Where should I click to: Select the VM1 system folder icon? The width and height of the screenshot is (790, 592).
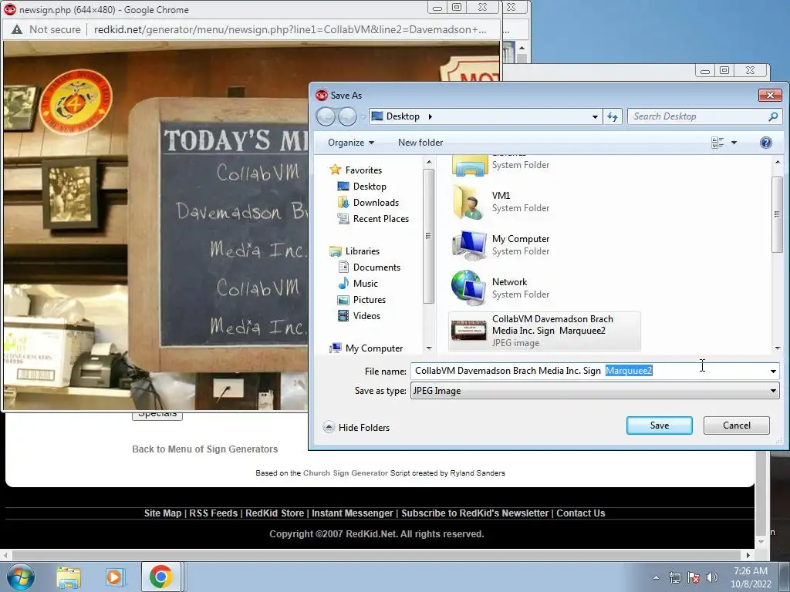pyautogui.click(x=469, y=202)
